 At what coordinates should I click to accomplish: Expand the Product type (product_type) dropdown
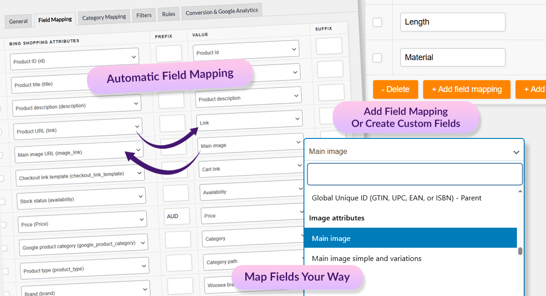tap(86, 269)
